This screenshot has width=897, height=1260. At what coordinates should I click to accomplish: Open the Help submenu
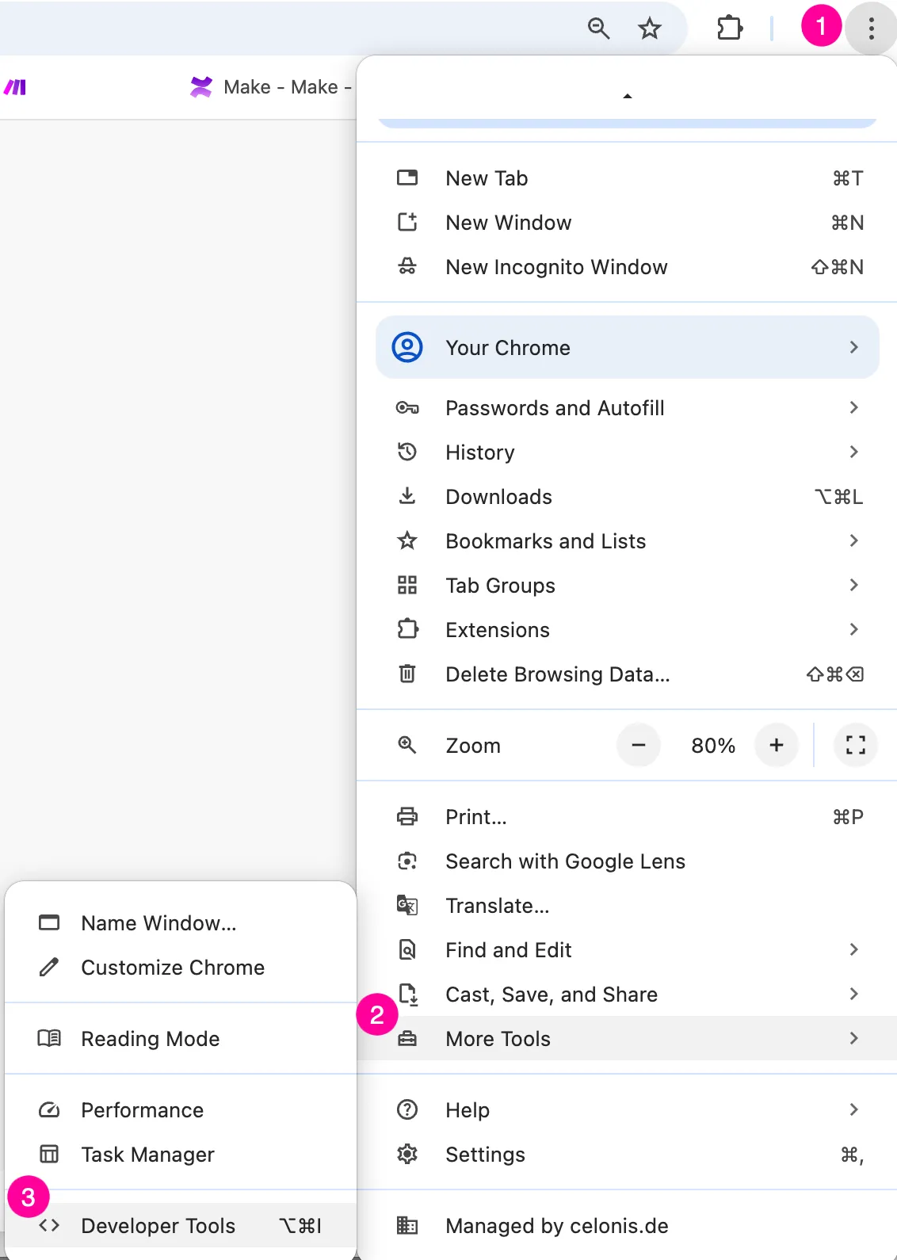[627, 1110]
